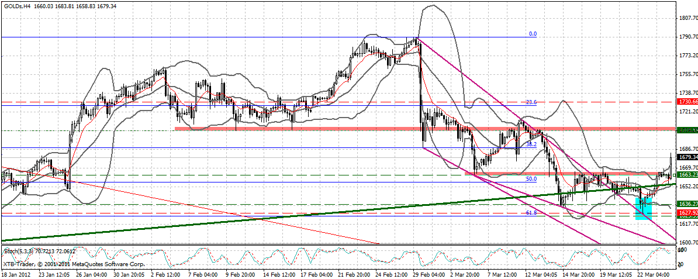Click the 1790.70 price axis value

pyautogui.click(x=687, y=36)
